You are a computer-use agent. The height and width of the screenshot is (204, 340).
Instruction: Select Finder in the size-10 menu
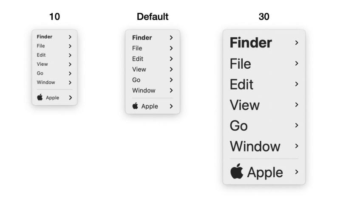(x=45, y=37)
